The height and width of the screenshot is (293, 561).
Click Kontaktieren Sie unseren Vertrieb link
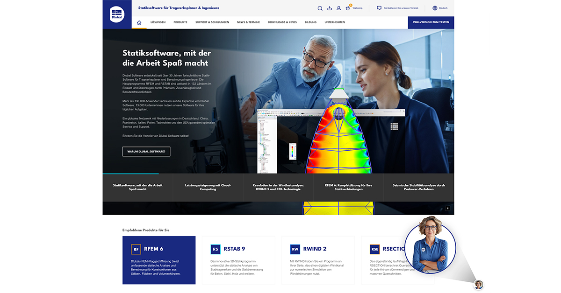401,8
